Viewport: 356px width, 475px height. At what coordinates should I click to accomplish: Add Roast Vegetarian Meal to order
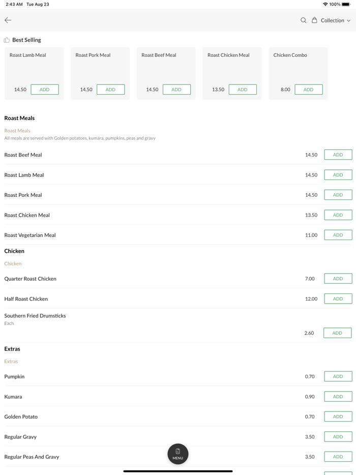338,235
